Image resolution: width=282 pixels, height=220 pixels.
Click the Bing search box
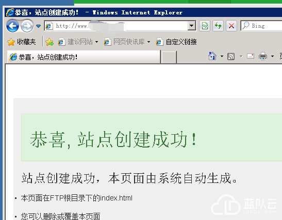point(261,26)
